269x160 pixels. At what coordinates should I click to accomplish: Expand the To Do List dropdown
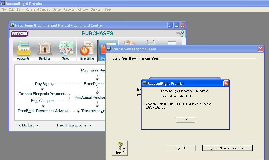click(x=27, y=125)
